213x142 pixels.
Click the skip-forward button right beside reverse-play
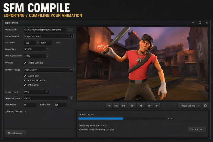pyautogui.click(x=150, y=106)
